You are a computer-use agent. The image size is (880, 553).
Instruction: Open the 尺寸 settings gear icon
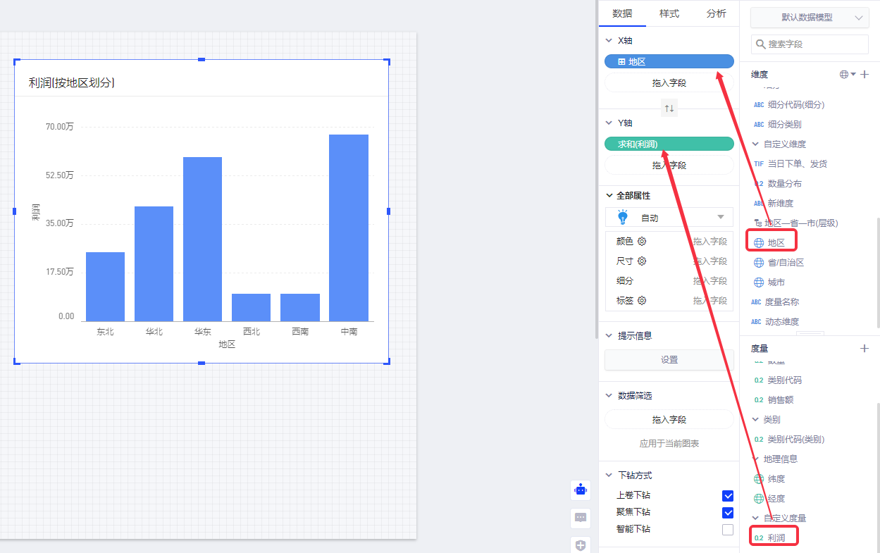click(642, 261)
